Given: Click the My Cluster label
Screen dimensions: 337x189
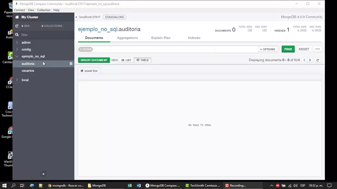Looking at the screenshot, I should pos(30,17).
